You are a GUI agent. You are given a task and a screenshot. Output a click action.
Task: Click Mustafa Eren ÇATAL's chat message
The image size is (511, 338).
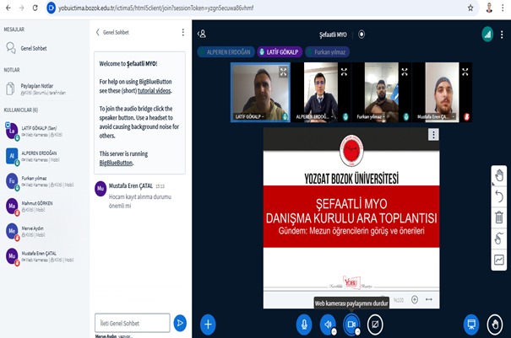coord(140,201)
